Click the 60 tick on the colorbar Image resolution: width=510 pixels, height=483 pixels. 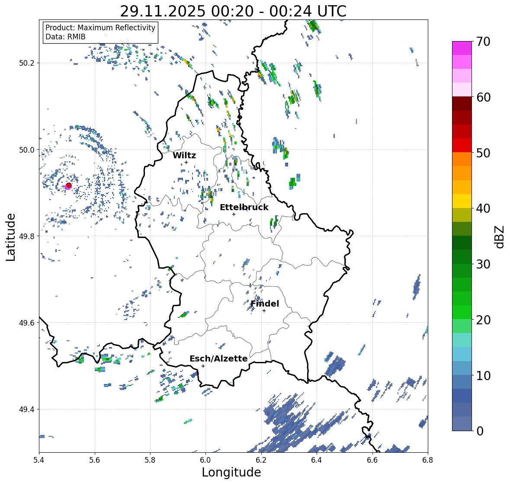click(483, 97)
